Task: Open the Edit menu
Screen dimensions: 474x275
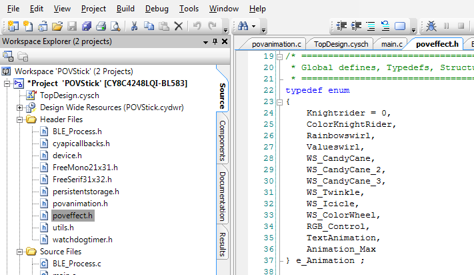Action: (36, 9)
